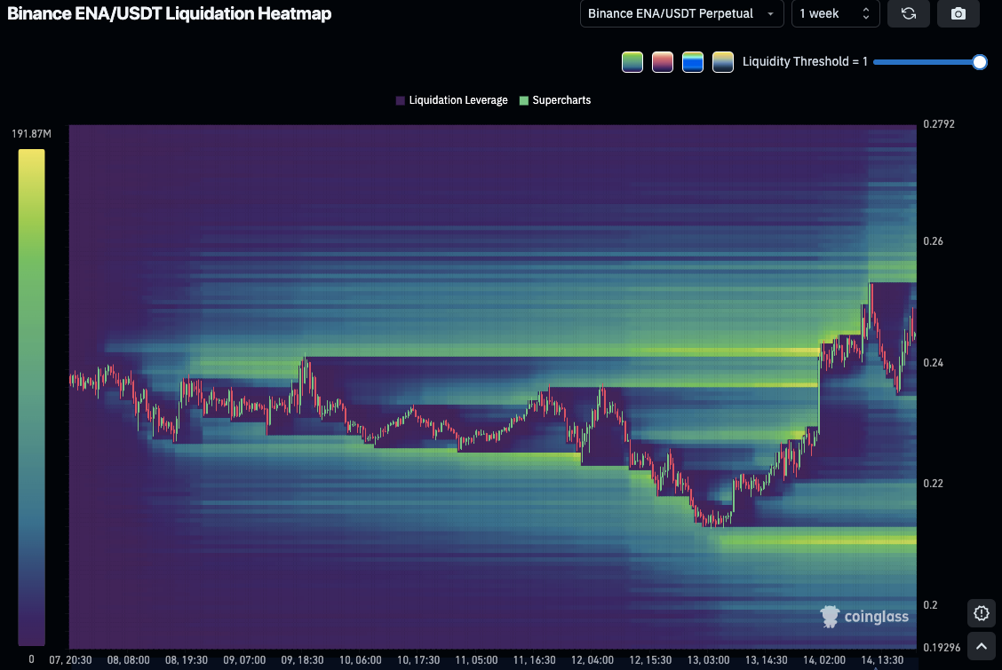Click the bright liquidation band near 0.24
Viewport: 1002px width, 670px height.
728,351
